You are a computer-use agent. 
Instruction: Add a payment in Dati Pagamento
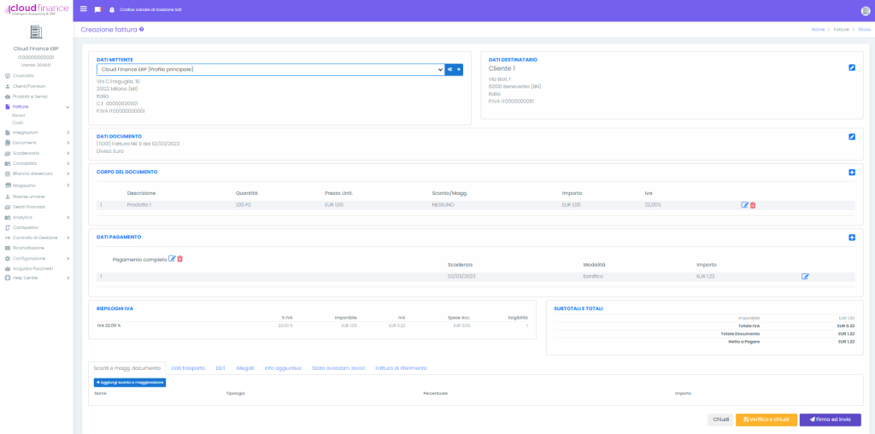pos(852,238)
